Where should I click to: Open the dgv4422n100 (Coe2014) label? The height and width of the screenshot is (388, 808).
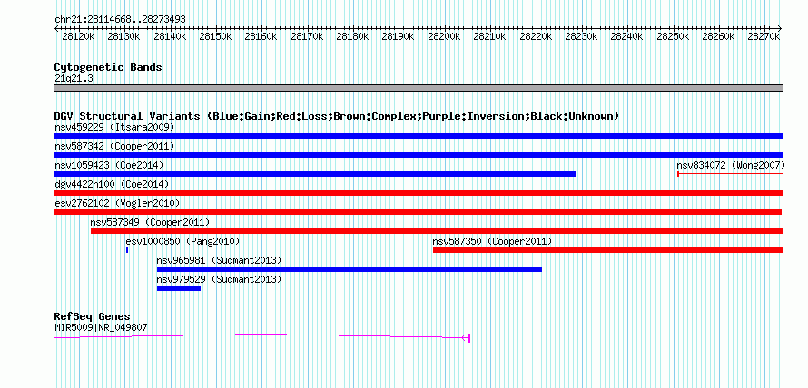112,185
